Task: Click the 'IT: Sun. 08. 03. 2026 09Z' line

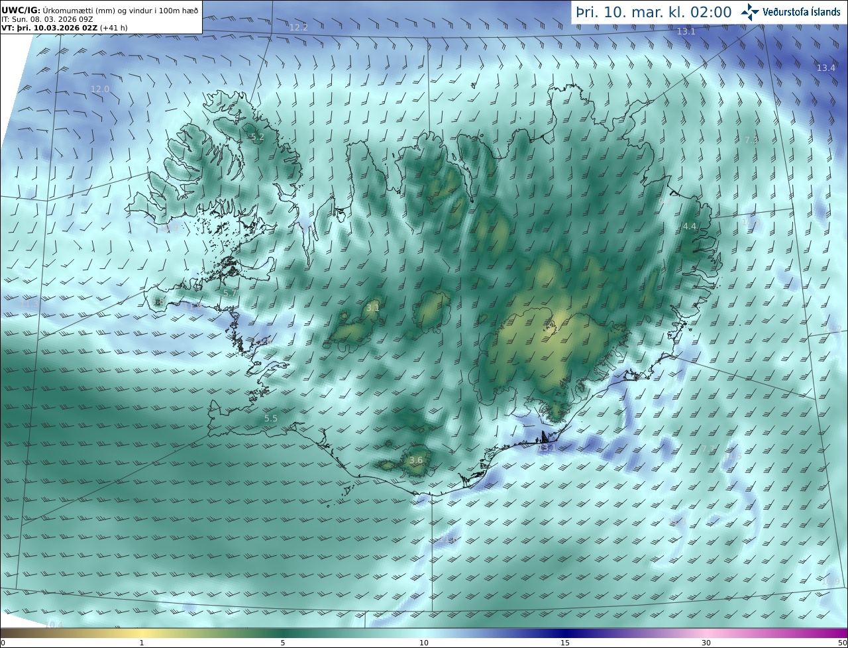Action: click(x=47, y=19)
